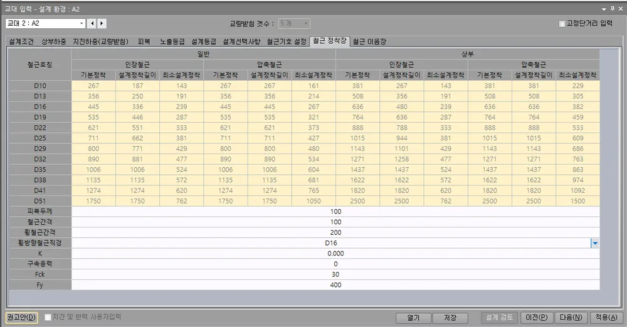Click the 일반 group header
This screenshot has width=627, height=327.
pos(204,54)
